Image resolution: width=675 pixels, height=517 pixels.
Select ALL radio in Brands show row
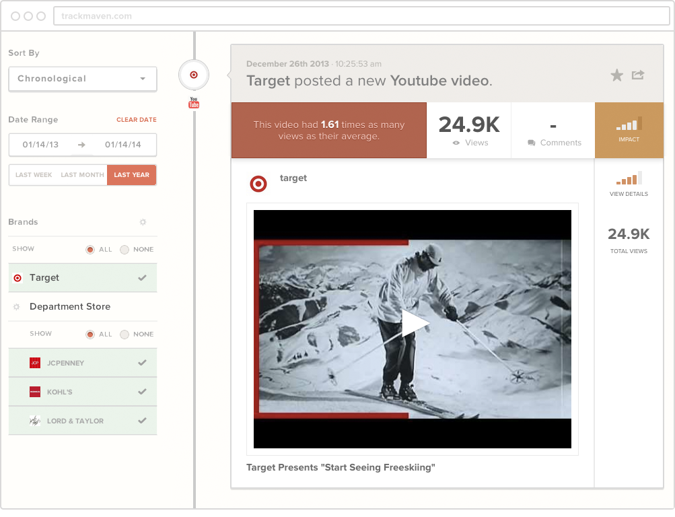tap(90, 250)
